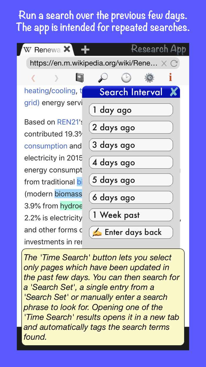Reload the page with the refresh icon
The image size is (206, 367).
(x=174, y=63)
